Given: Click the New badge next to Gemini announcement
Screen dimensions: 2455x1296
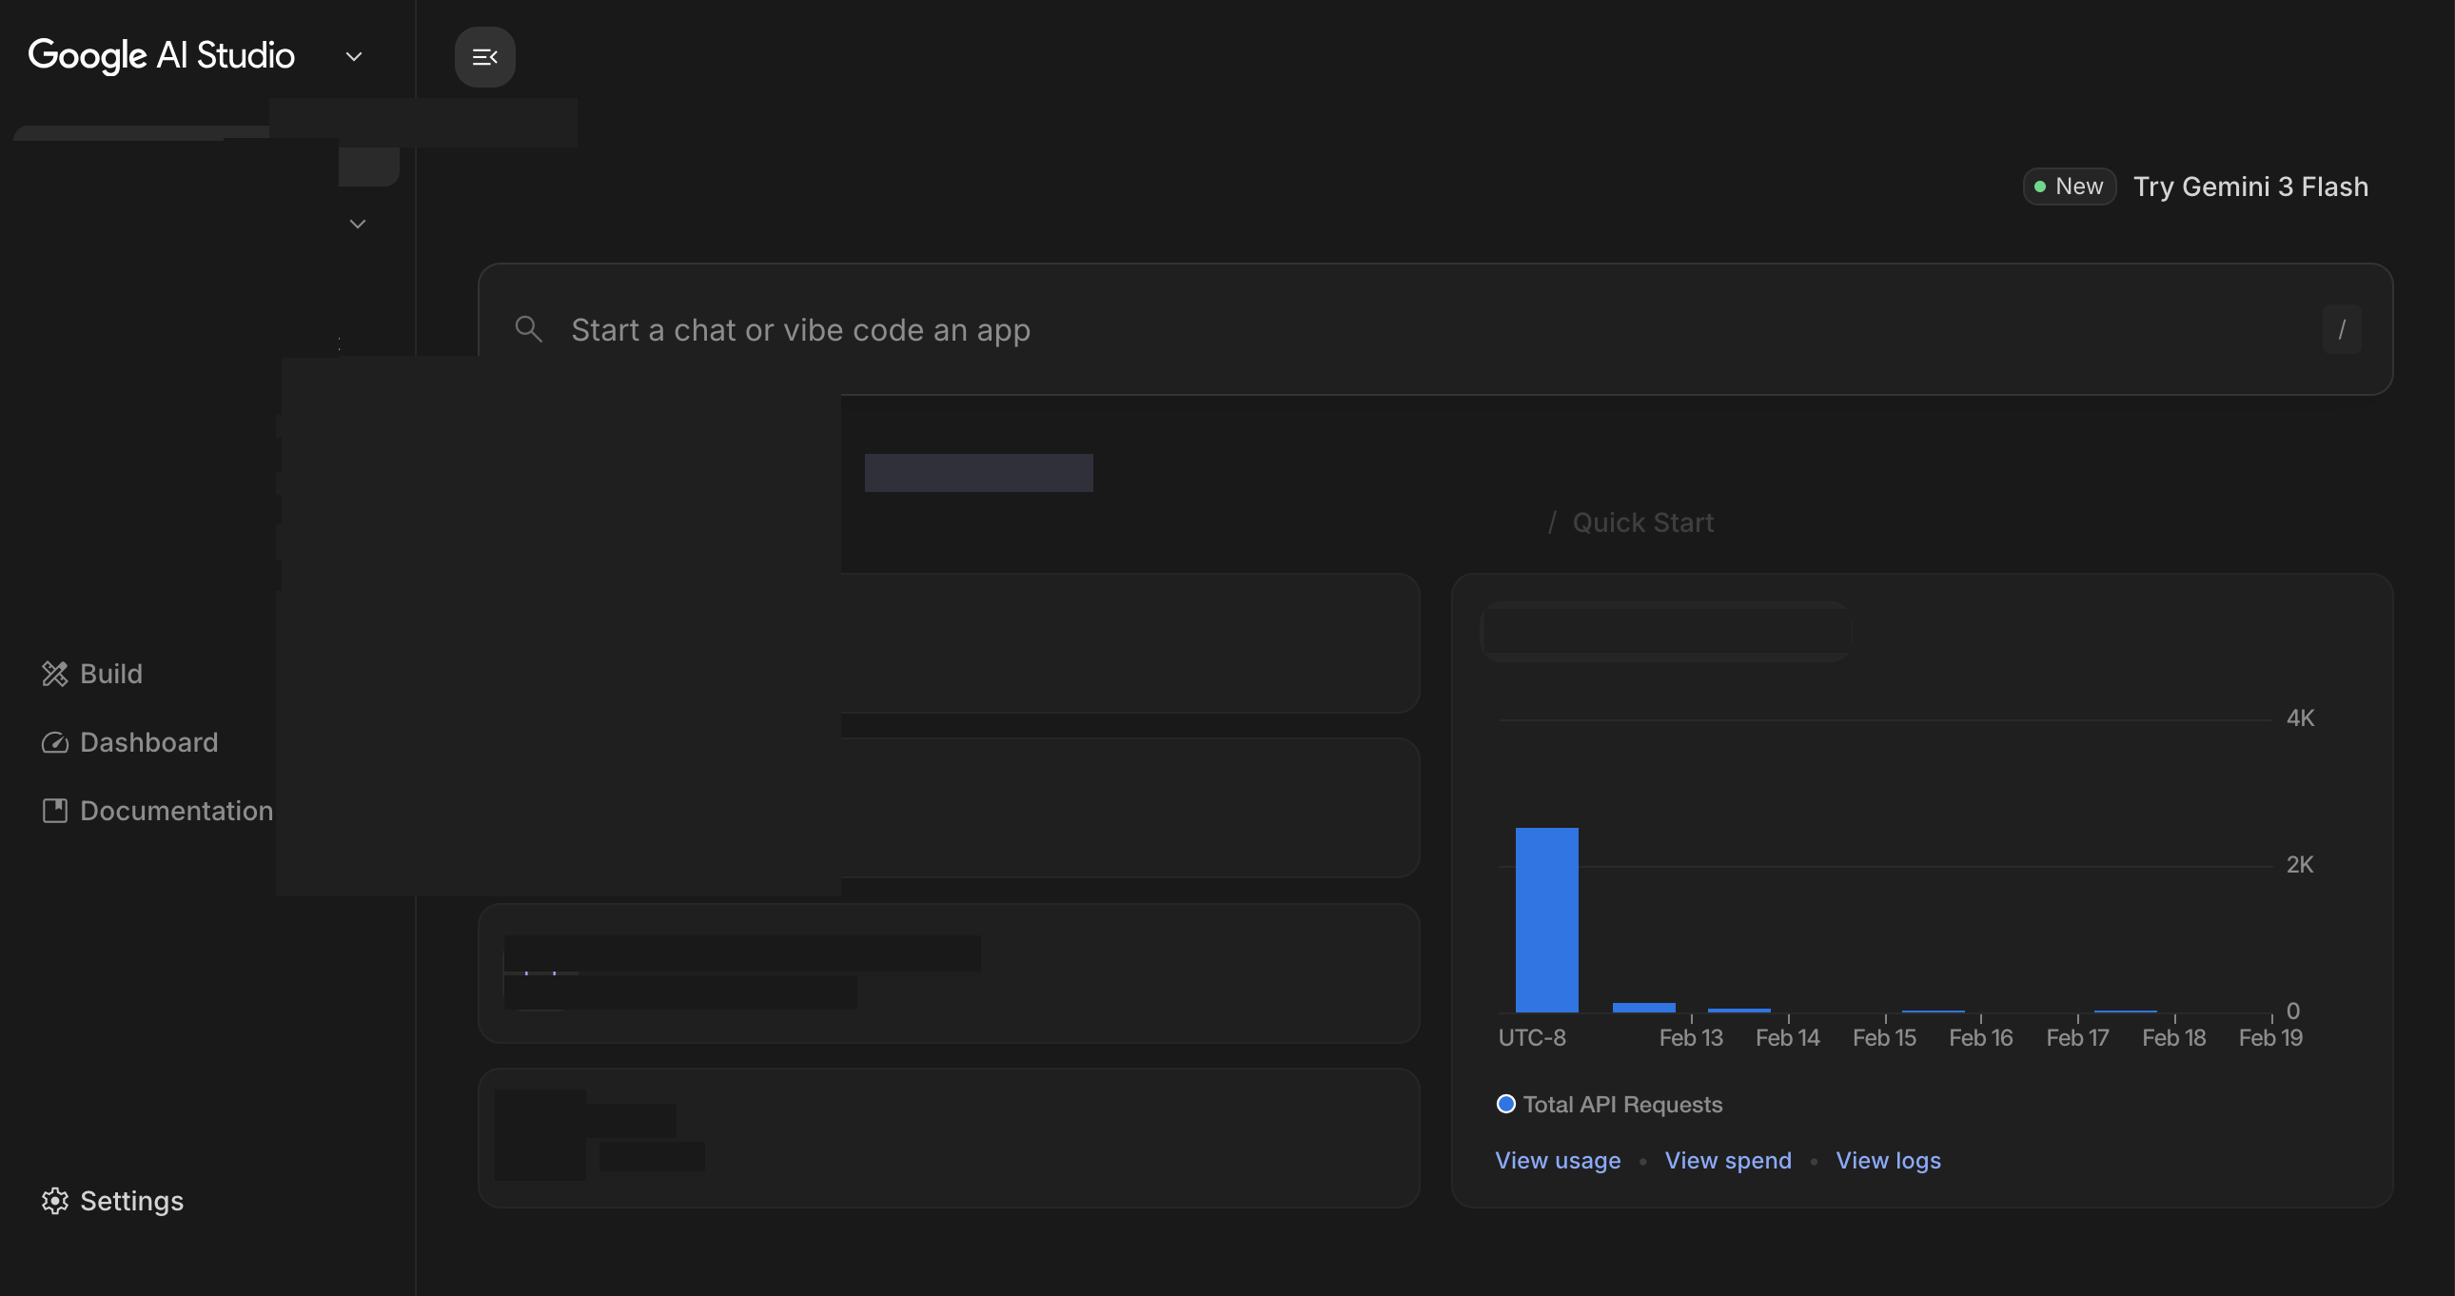Looking at the screenshot, I should point(2069,186).
